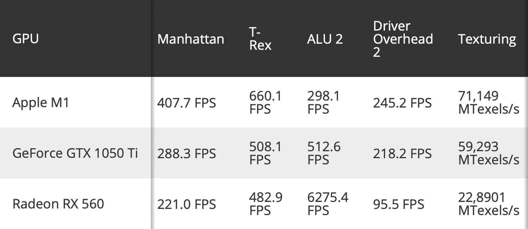Click the 59,293 MTexels/s Texturing value

click(x=488, y=153)
